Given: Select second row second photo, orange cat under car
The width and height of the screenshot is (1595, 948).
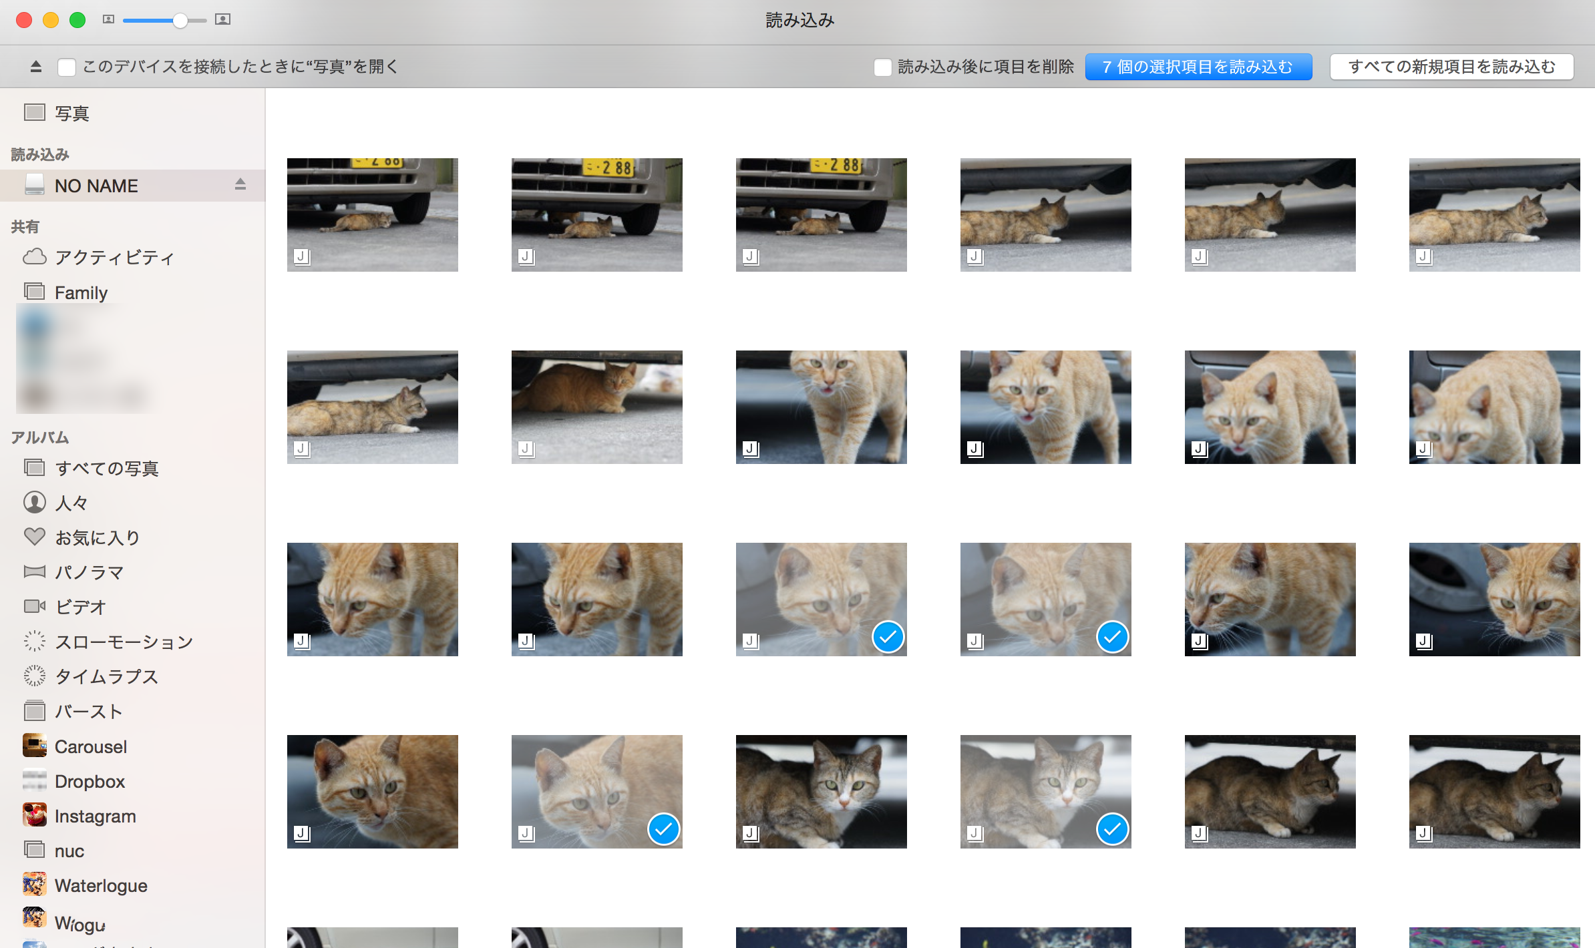Looking at the screenshot, I should tap(597, 407).
